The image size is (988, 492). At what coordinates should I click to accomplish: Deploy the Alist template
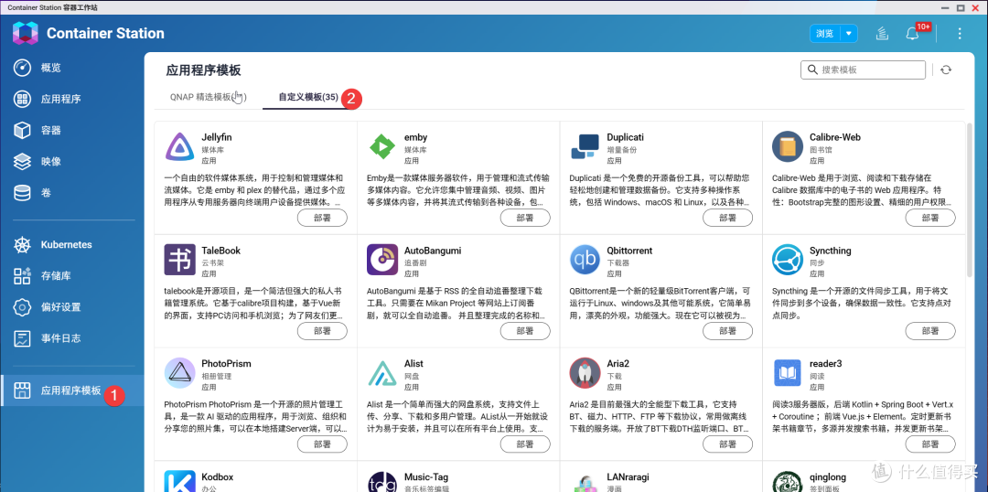525,444
